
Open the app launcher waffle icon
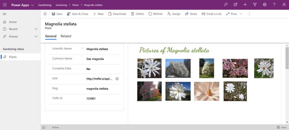tap(5, 5)
